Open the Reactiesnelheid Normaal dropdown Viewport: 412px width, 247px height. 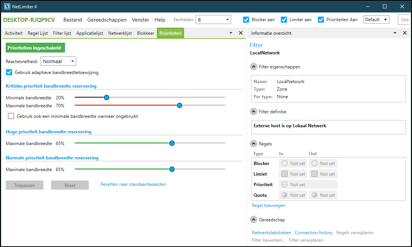[58, 61]
